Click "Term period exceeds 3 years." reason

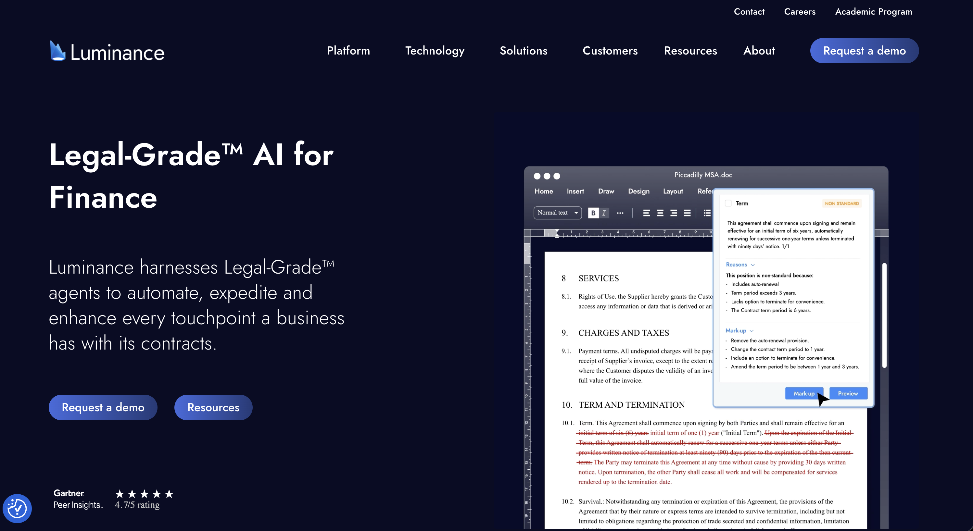[764, 293]
